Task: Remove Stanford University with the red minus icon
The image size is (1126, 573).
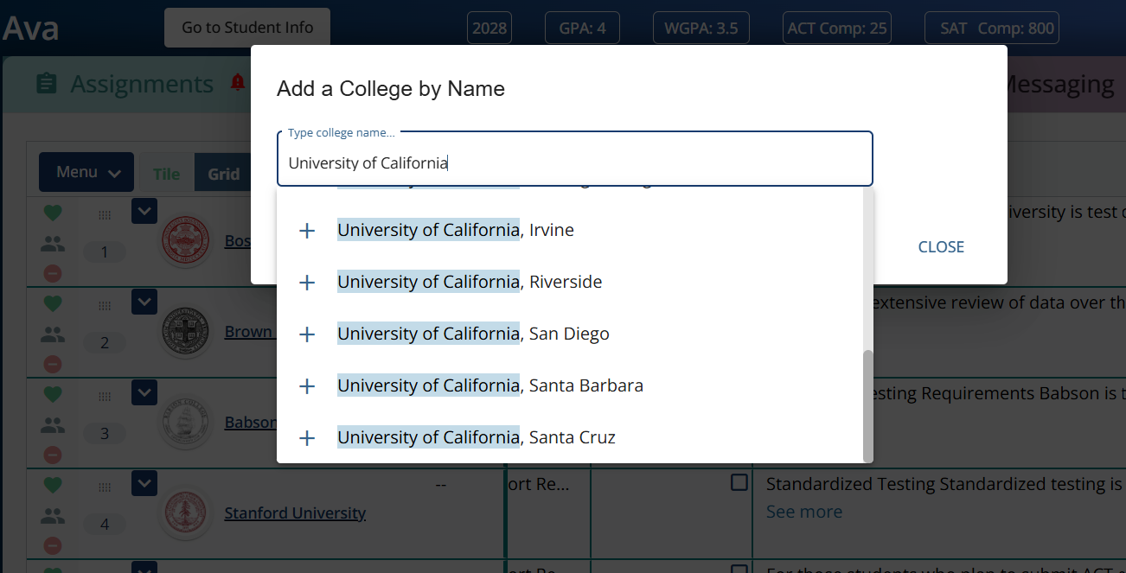Action: pos(53,545)
